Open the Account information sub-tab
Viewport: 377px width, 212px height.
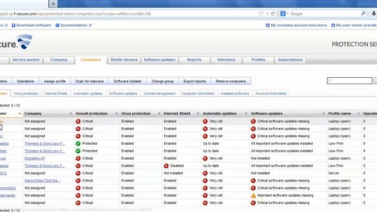tap(271, 94)
